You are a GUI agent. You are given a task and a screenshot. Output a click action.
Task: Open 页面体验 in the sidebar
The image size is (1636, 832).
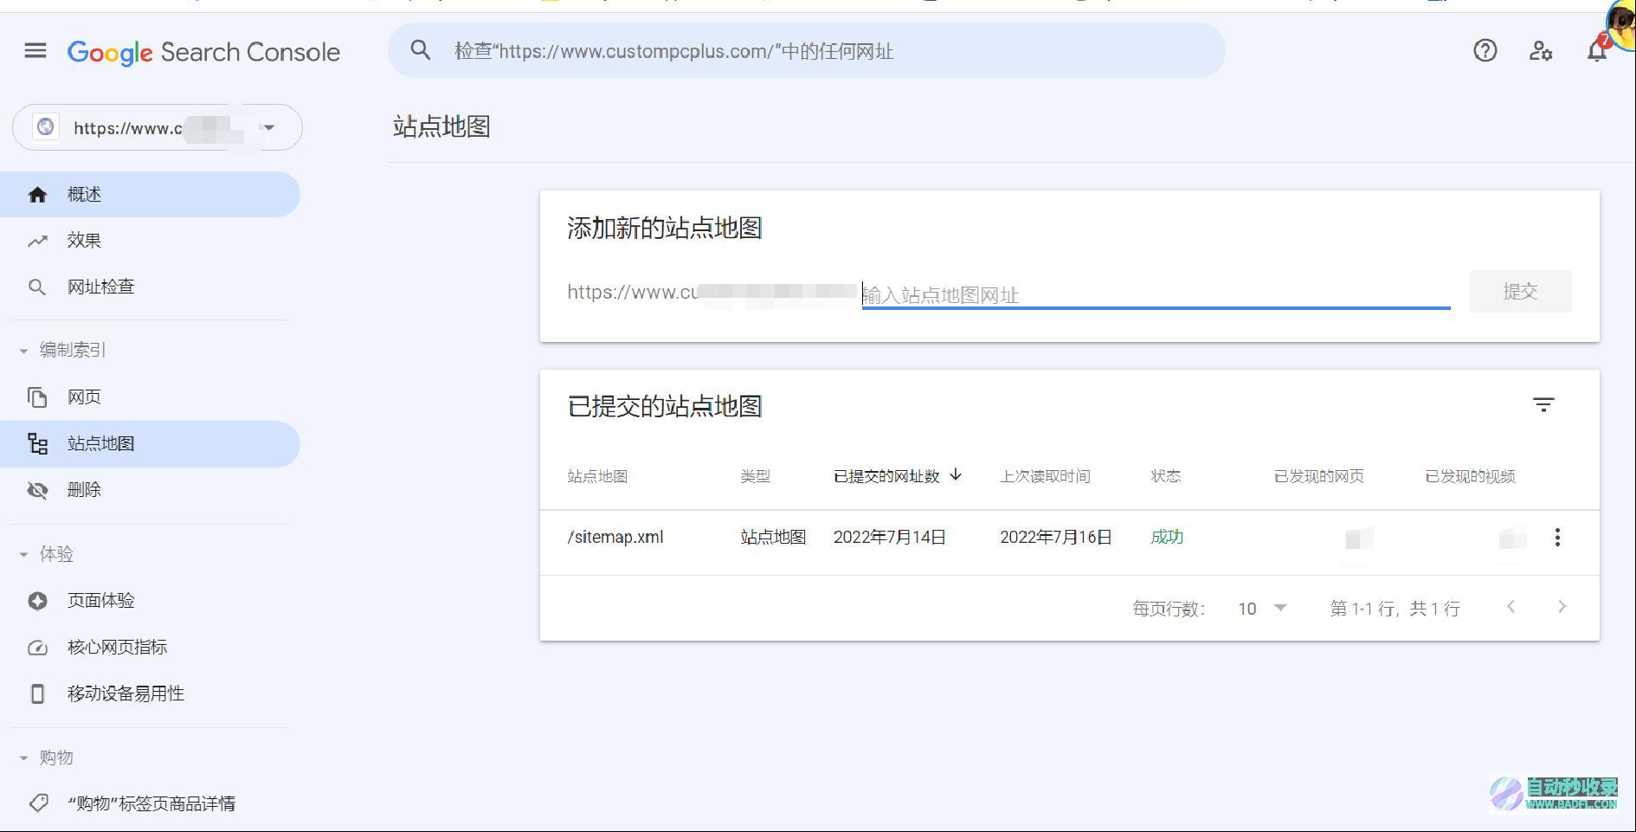point(150,601)
